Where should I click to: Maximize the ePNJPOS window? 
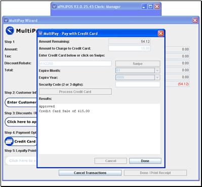tap(150, 7)
